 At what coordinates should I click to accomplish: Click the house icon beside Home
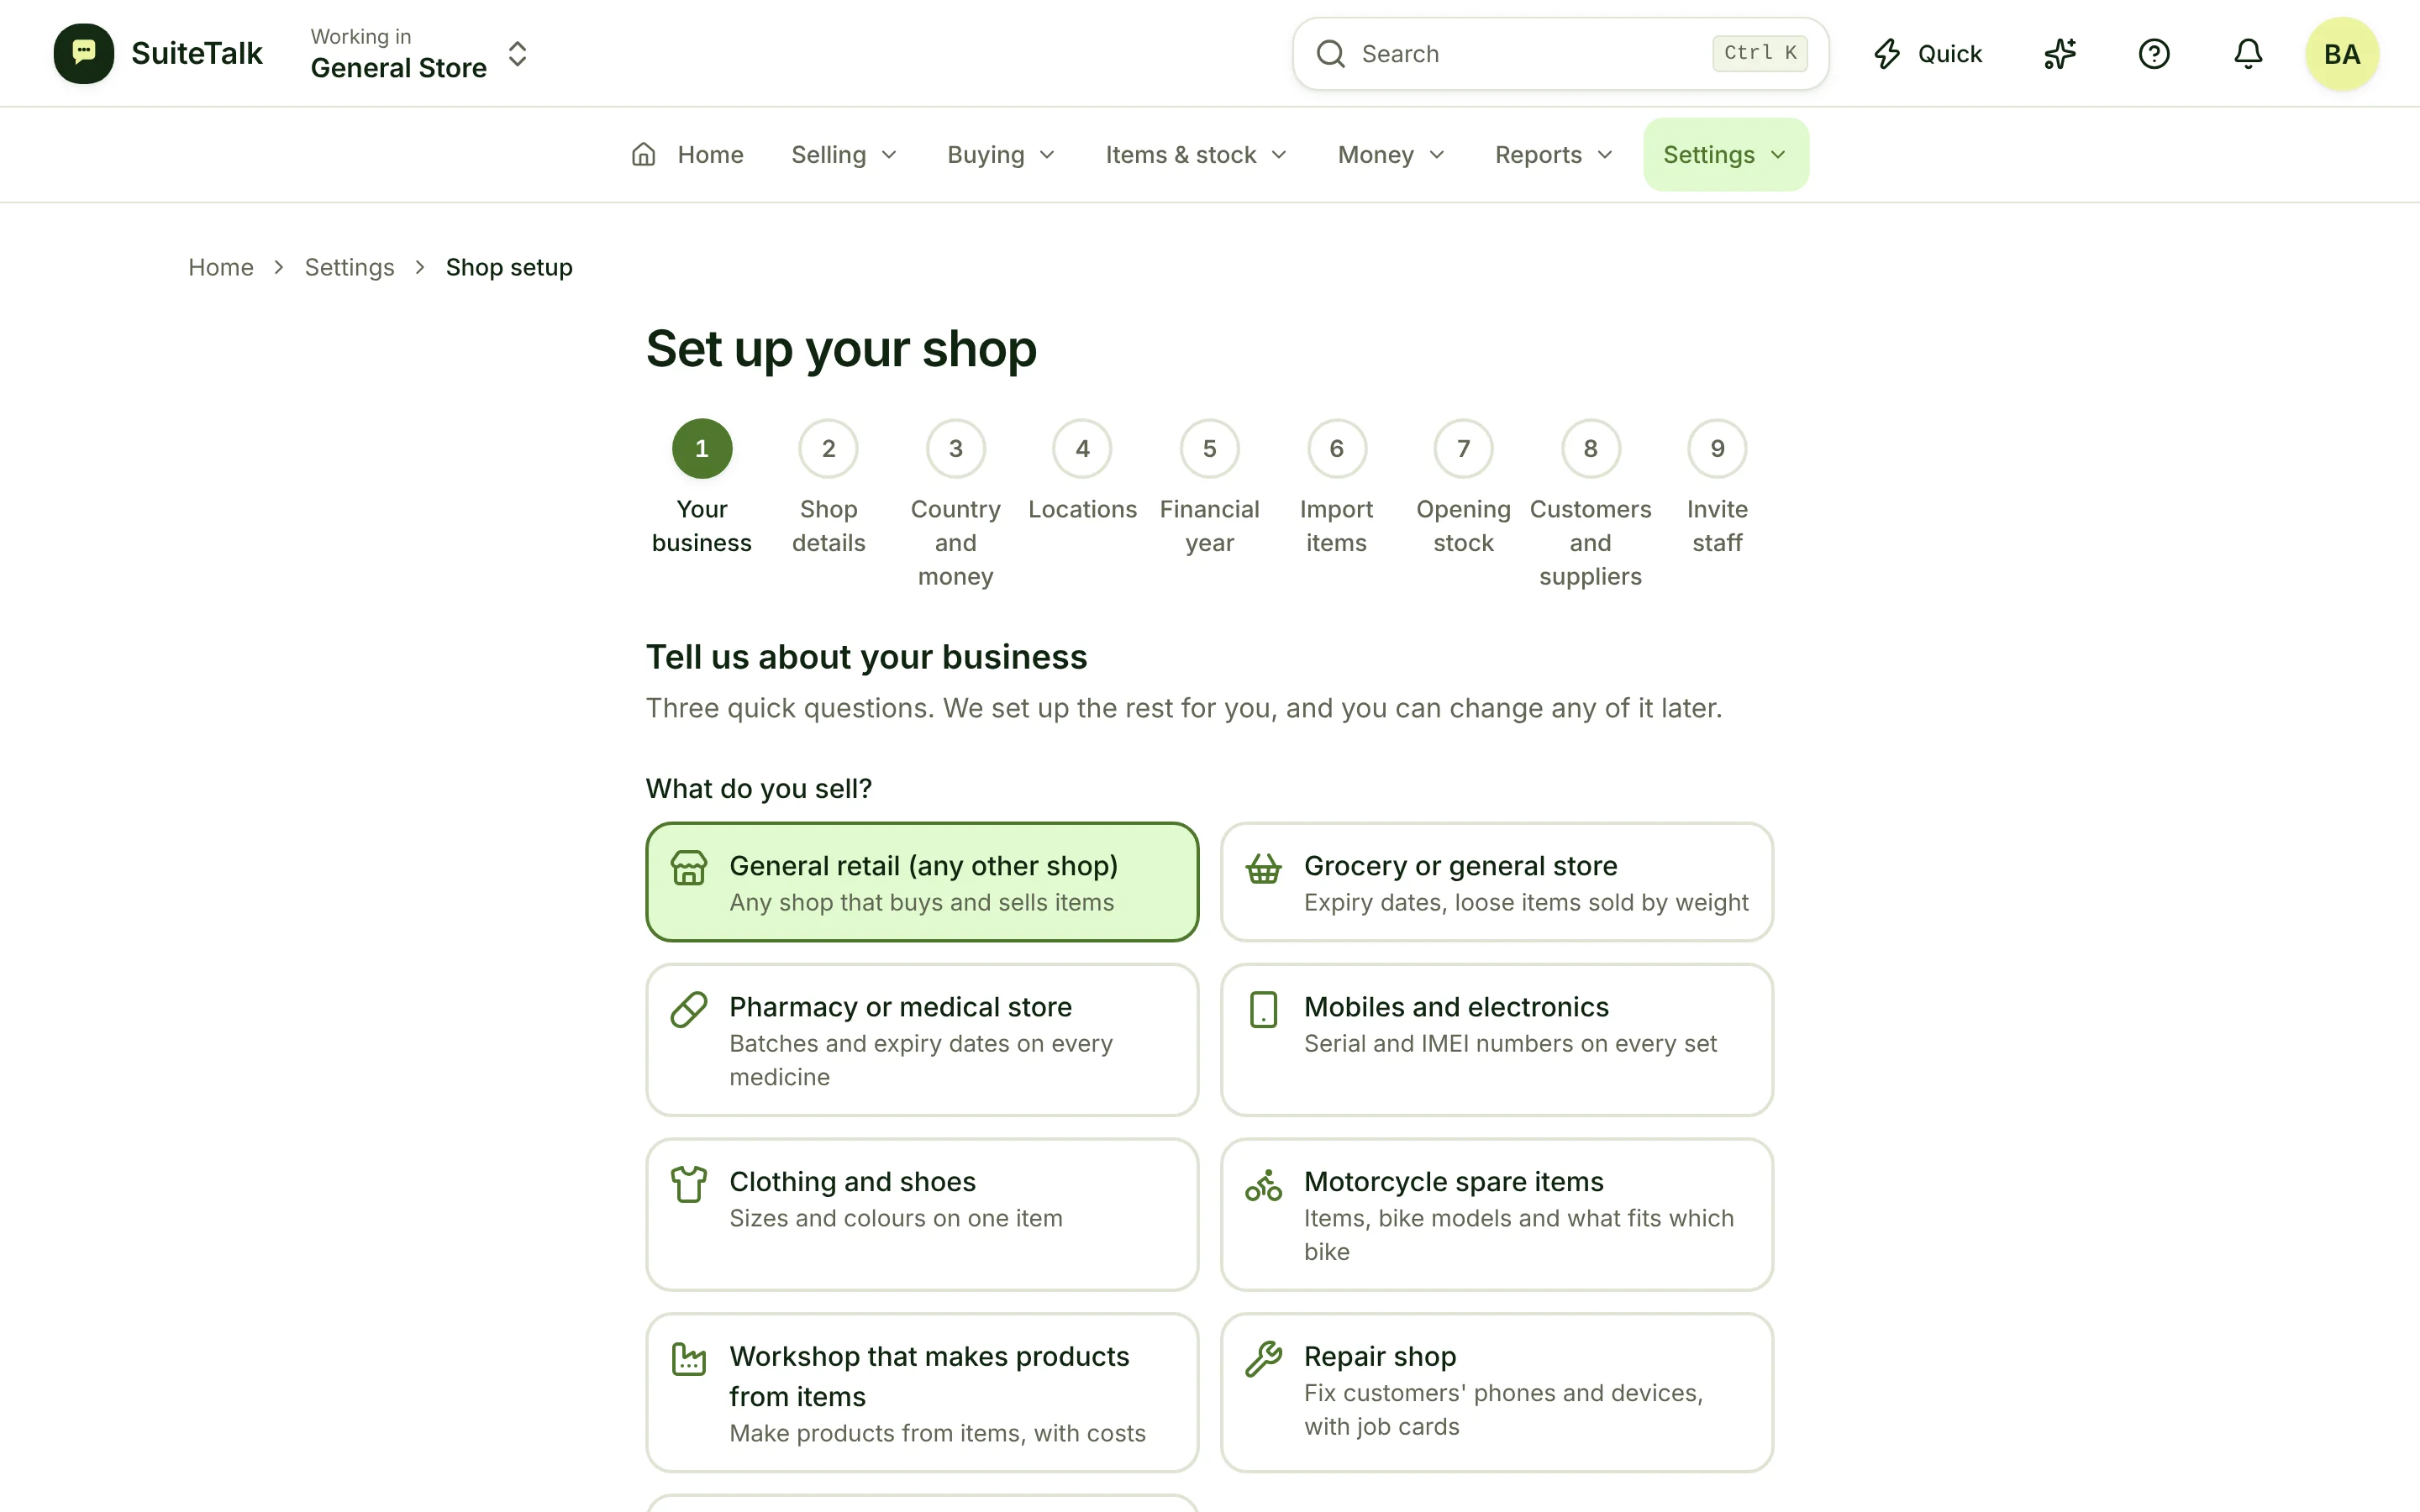[644, 155]
